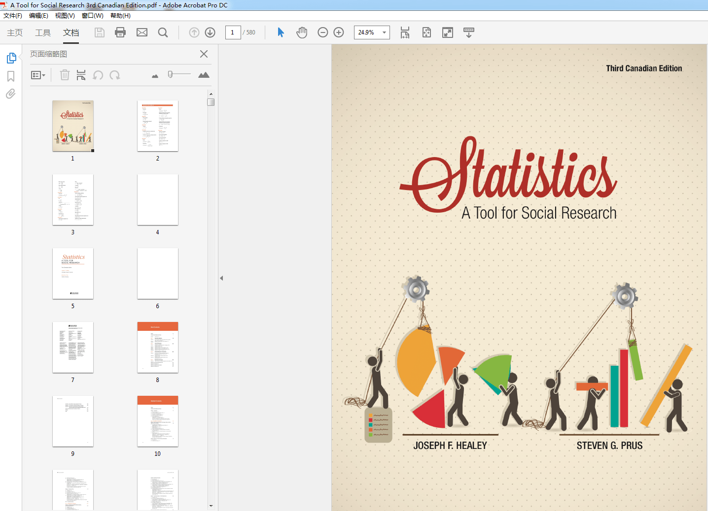Select the Hand tool in the toolbar
This screenshot has width=708, height=511.
(301, 32)
